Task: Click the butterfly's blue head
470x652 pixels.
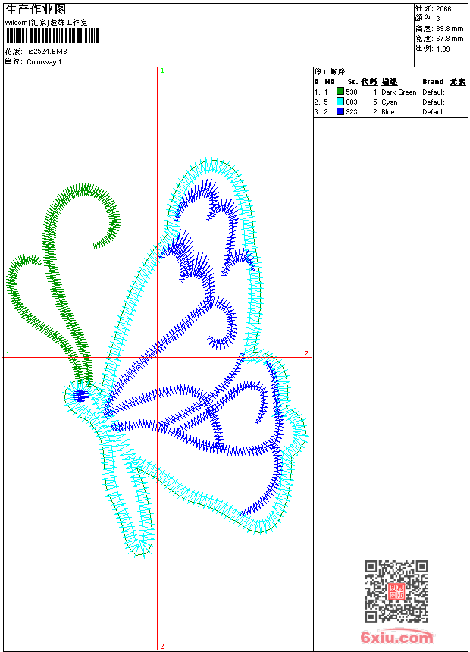Action: [x=80, y=394]
